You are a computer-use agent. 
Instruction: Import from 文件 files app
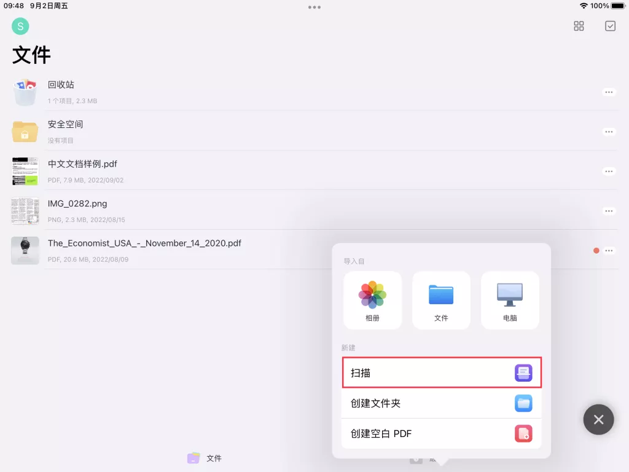click(441, 301)
